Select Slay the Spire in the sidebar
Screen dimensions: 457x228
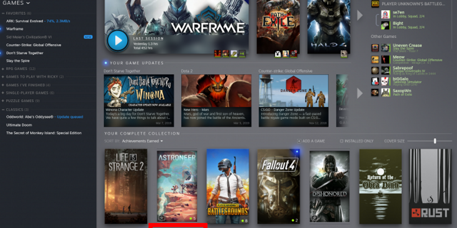18,61
